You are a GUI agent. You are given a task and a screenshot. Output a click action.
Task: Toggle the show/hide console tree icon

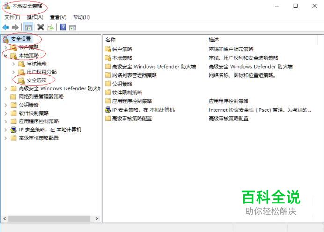(x=28, y=27)
